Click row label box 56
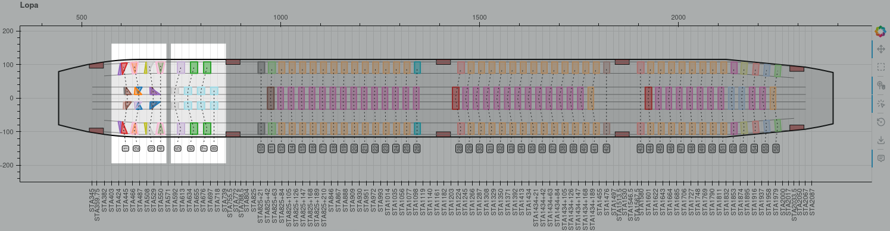Screen dimensions: 890x231 [776, 148]
